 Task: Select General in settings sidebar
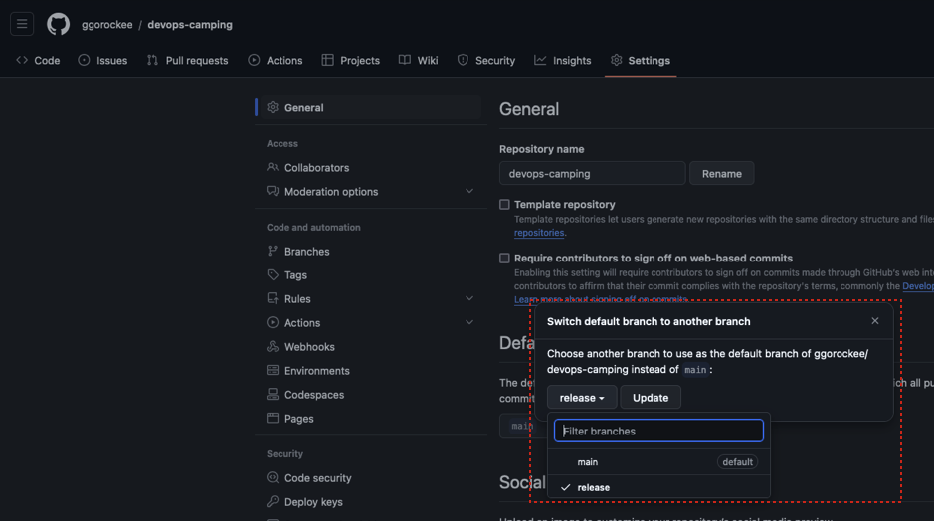tap(371, 107)
